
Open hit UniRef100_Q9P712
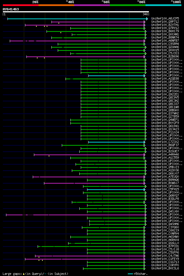point(165,22)
